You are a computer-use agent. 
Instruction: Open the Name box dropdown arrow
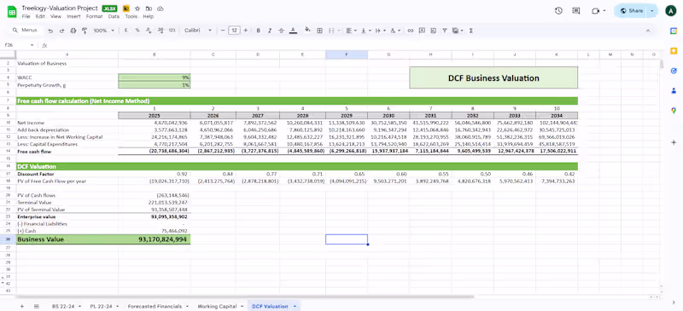[x=32, y=45]
